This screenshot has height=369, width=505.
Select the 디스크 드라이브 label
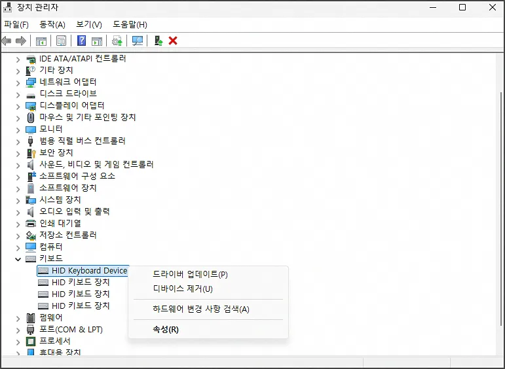tap(68, 94)
